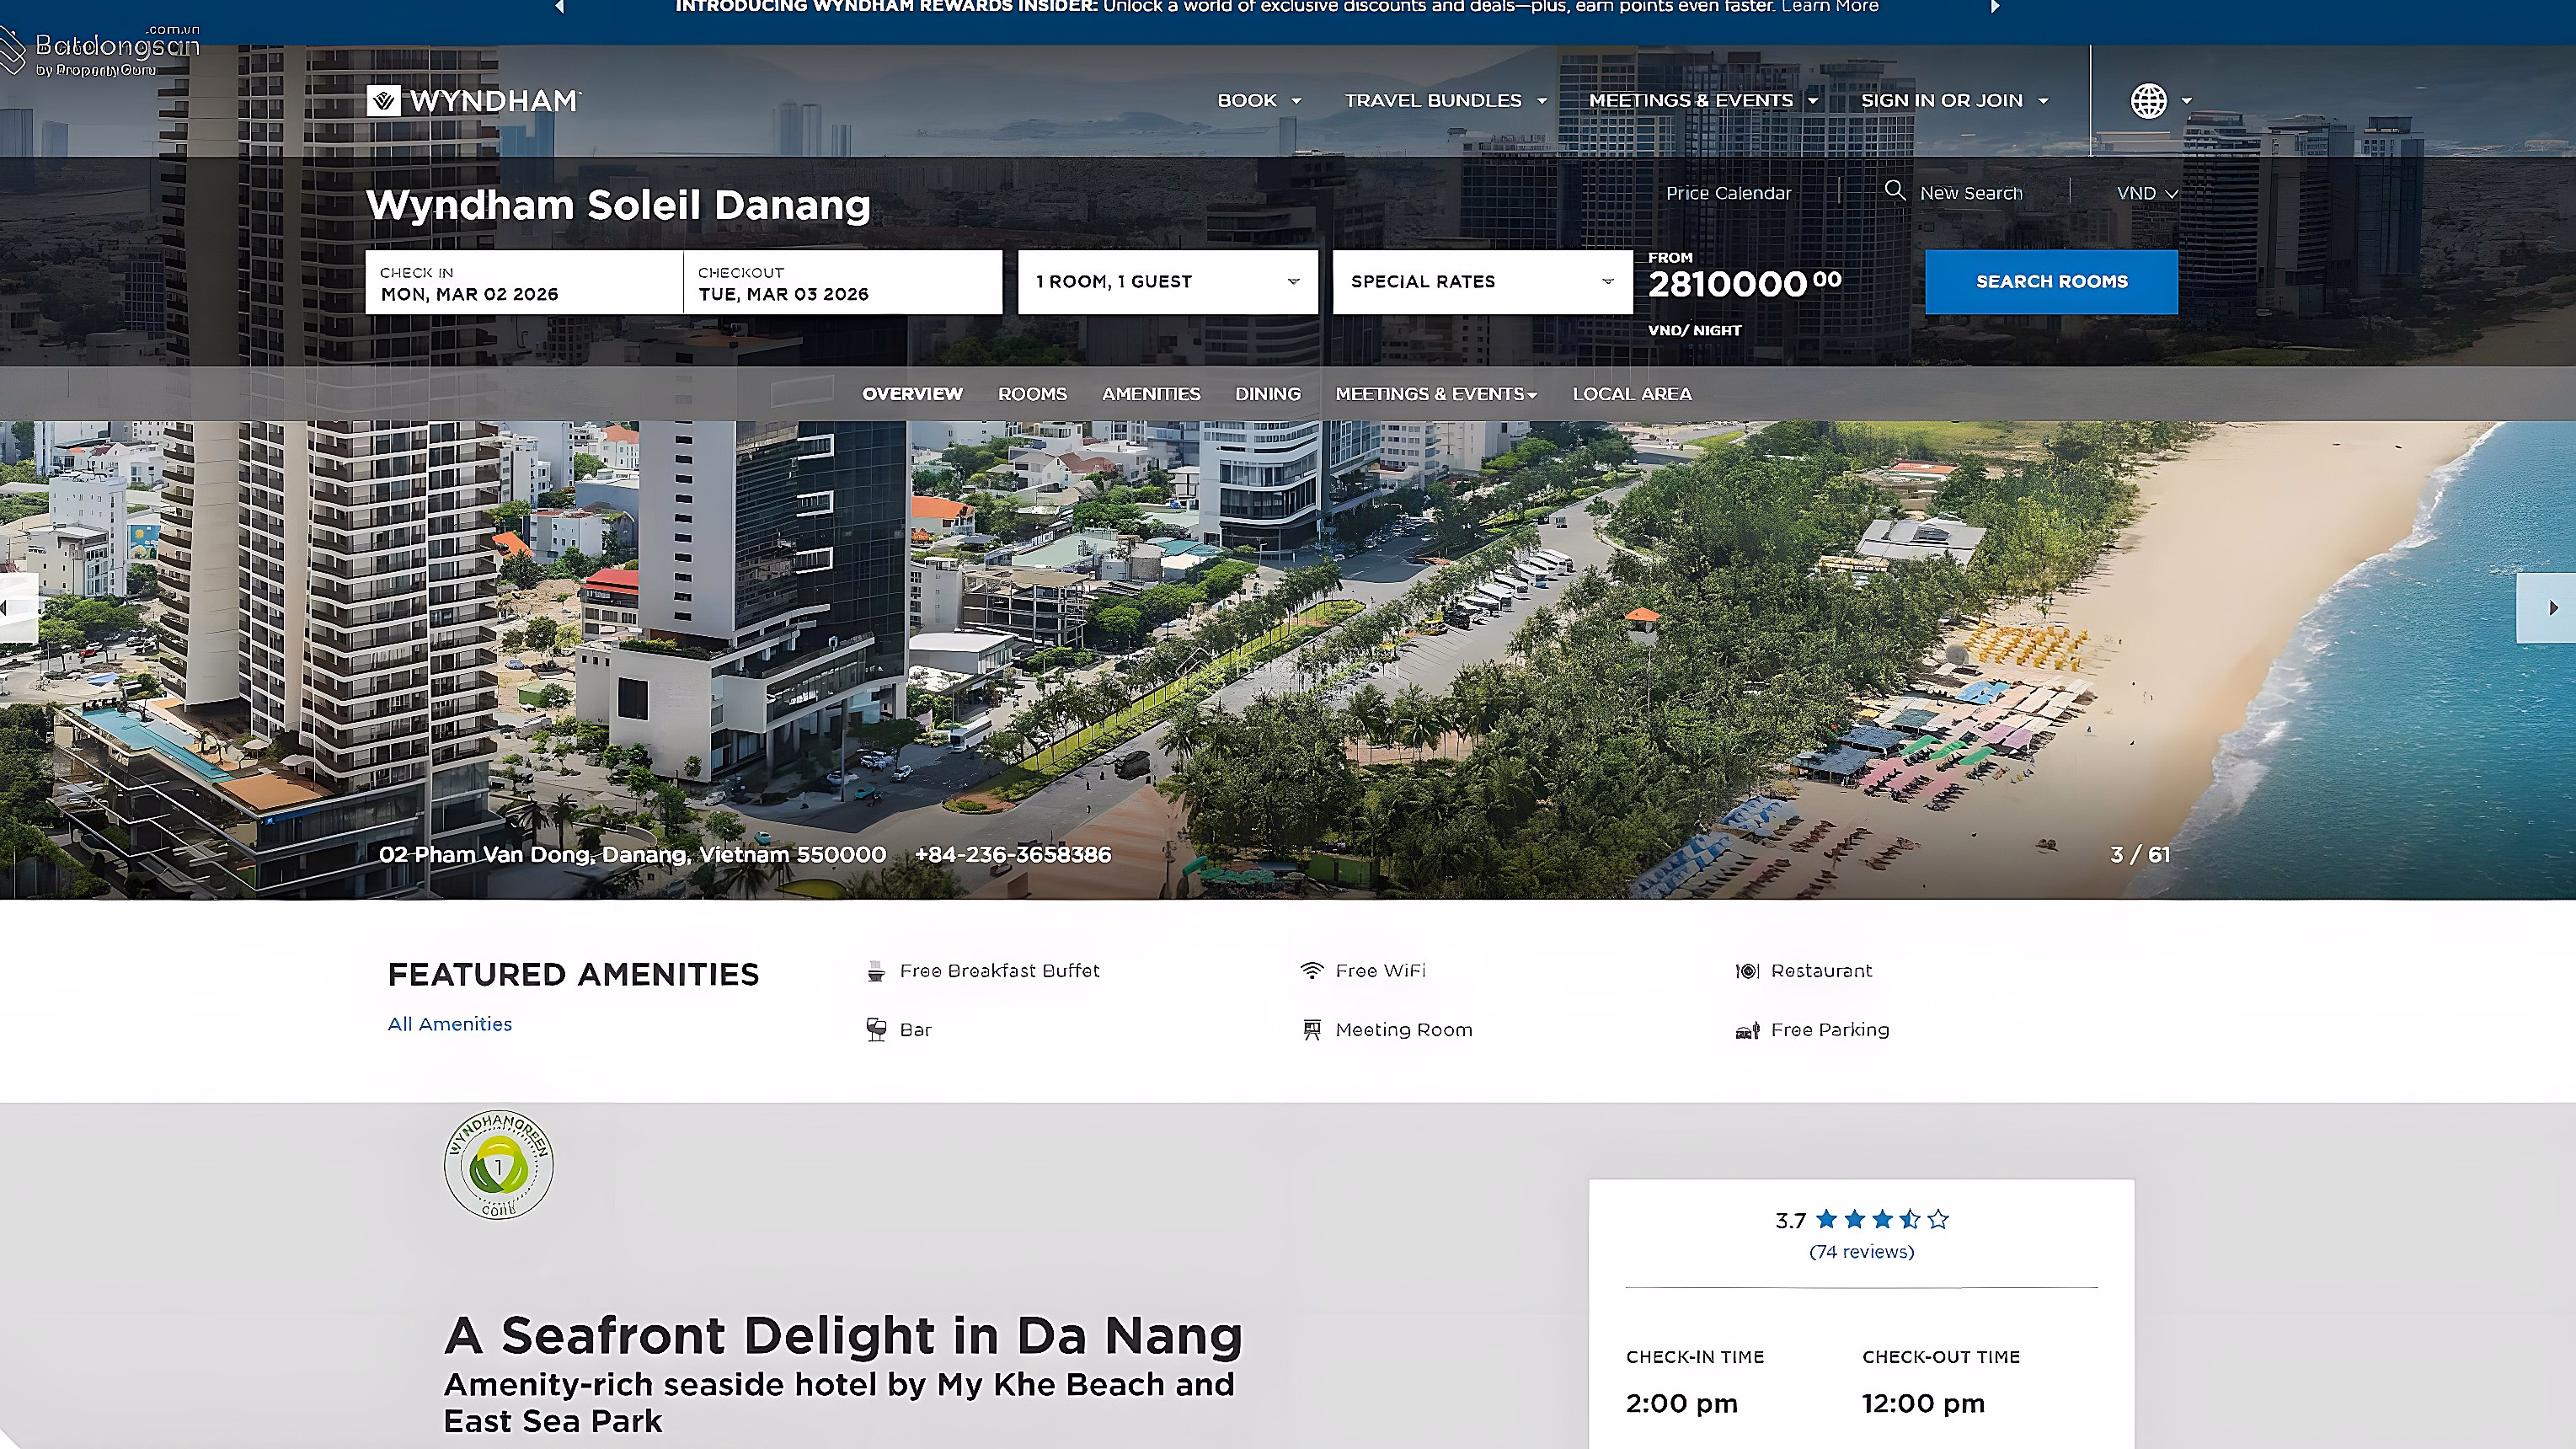Viewport: 2576px width, 1449px height.
Task: Click the Wyndham logo
Action: pyautogui.click(x=473, y=100)
